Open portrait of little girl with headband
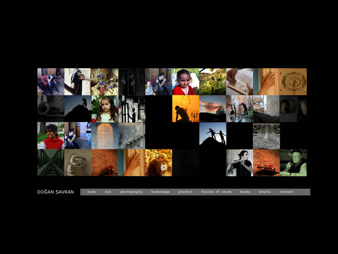Image resolution: width=338 pixels, height=254 pixels. (105, 109)
